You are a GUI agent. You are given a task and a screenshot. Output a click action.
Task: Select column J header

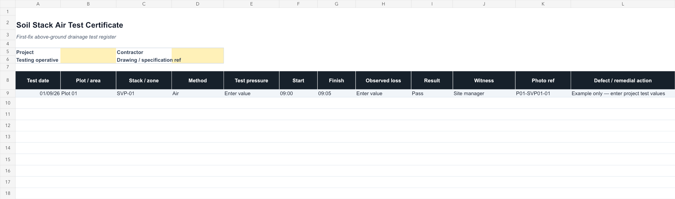pos(484,4)
